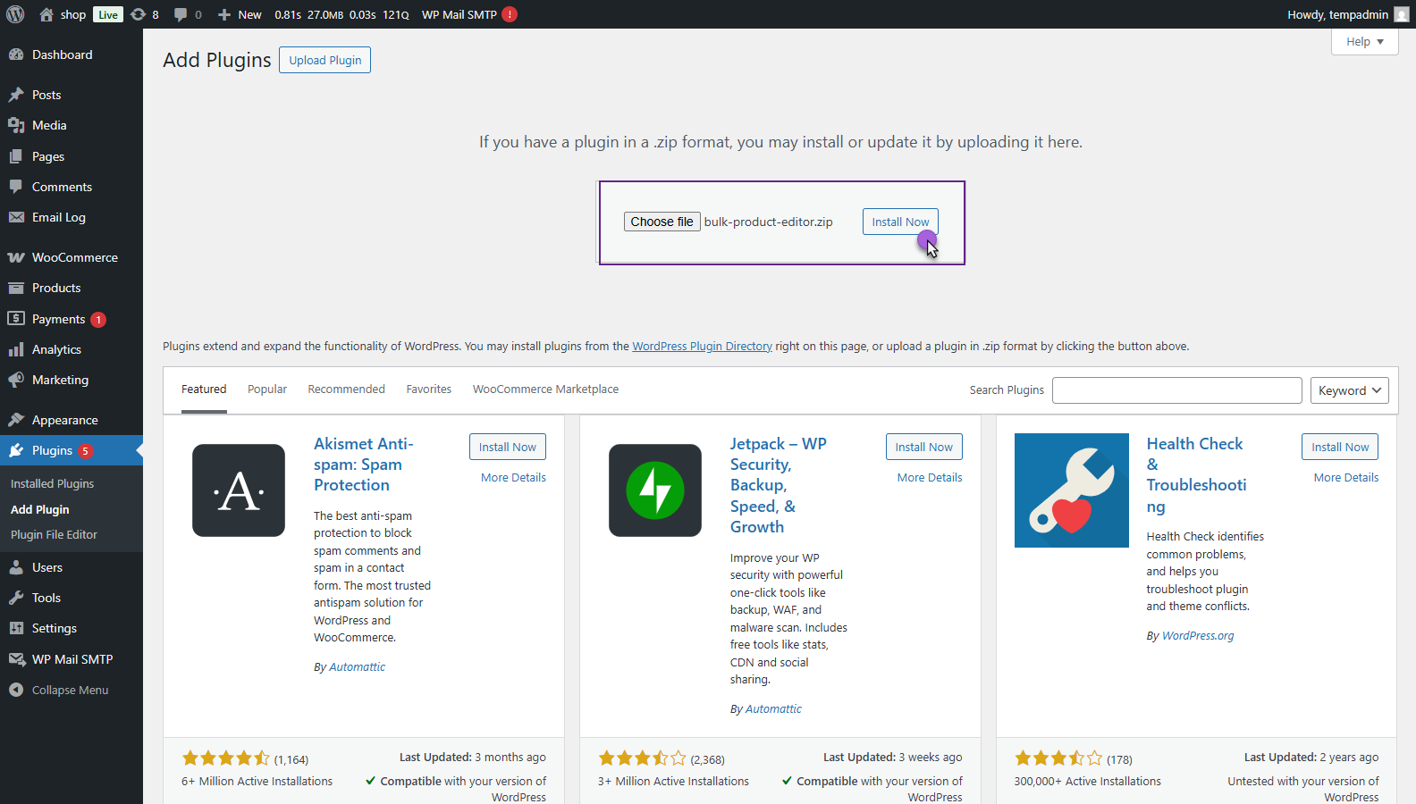Click the Plugins plug icon
The height and width of the screenshot is (804, 1416).
tap(16, 450)
